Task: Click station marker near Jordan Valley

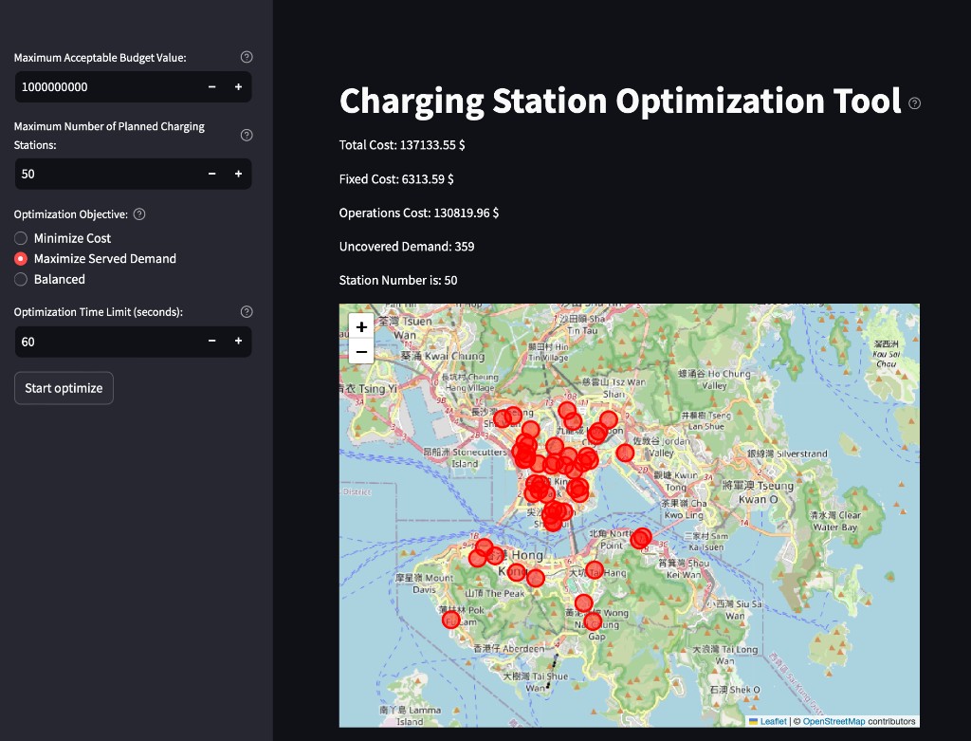Action: pos(625,453)
